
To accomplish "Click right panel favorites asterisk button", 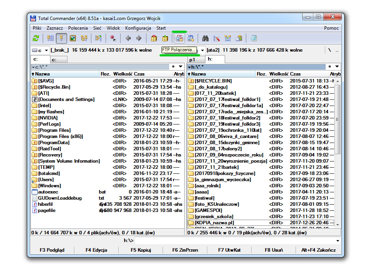I will (x=330, y=67).
